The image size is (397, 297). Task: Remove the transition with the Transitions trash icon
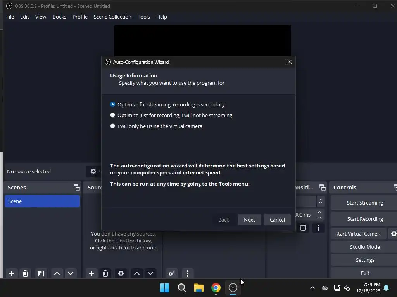[x=303, y=228]
